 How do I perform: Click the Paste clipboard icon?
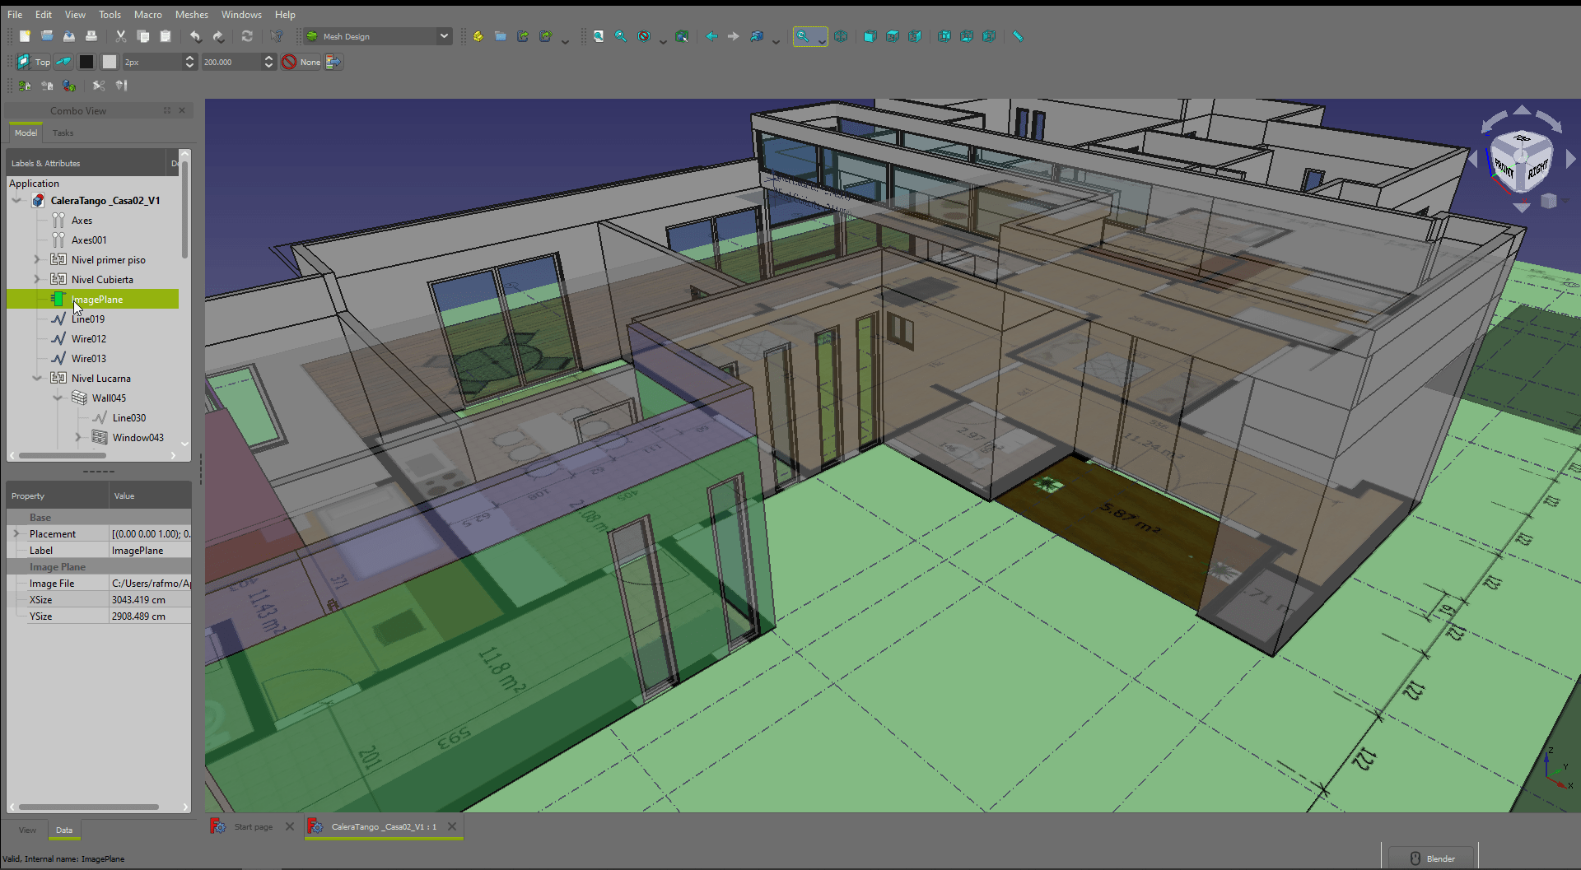pos(166,36)
